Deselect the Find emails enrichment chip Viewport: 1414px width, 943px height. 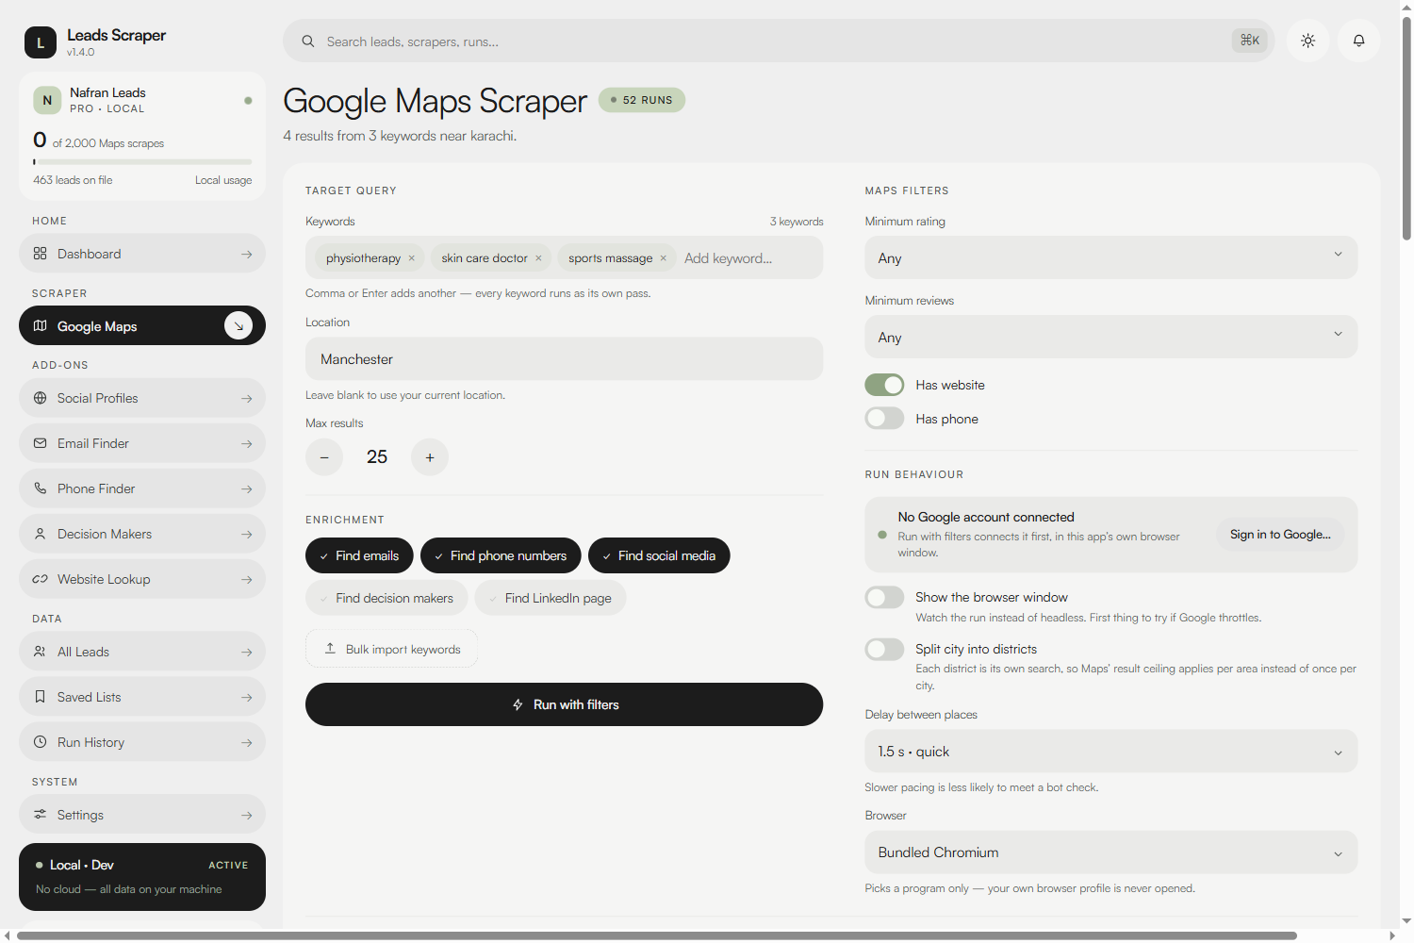[x=359, y=555]
